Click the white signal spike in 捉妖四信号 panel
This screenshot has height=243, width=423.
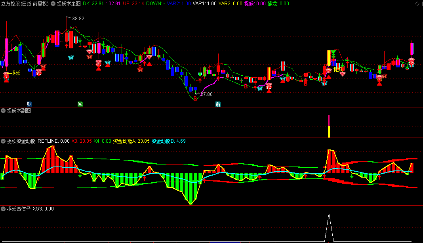click(329, 227)
